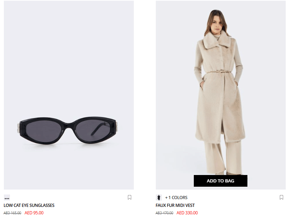Click the model's face in the vest photo
290x220 pixels.
(x=217, y=24)
